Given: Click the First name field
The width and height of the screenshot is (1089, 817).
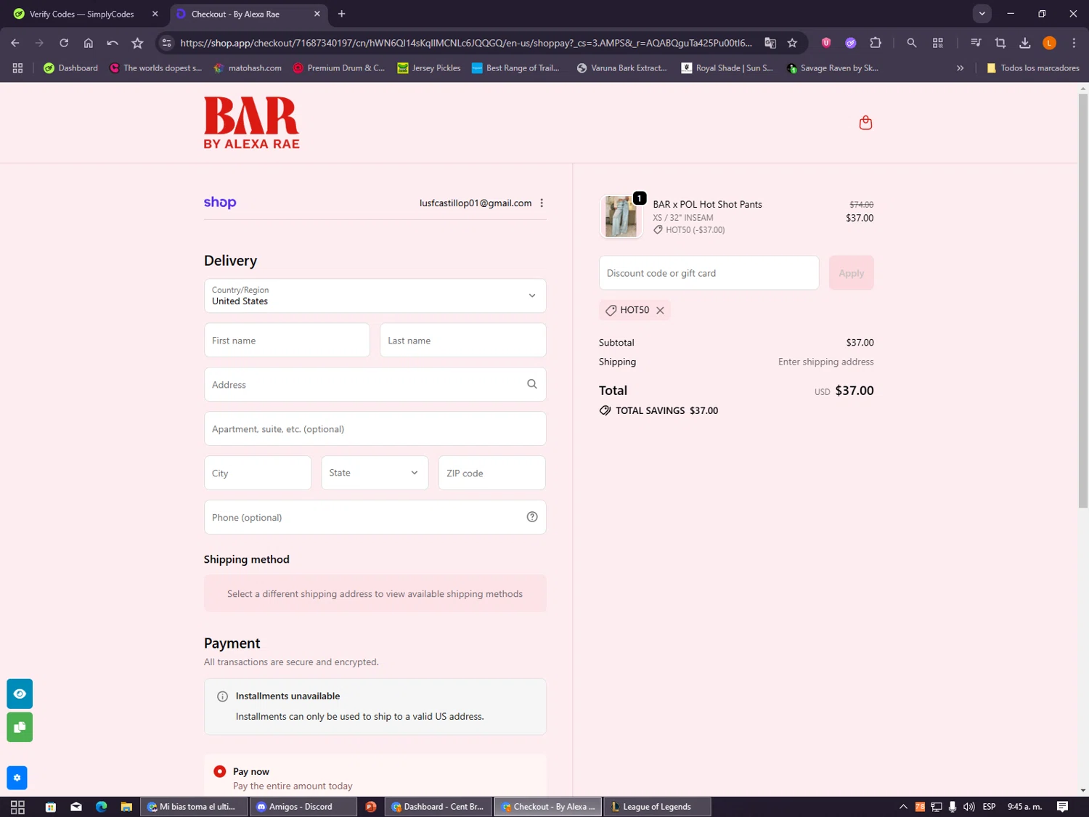Looking at the screenshot, I should tap(287, 340).
